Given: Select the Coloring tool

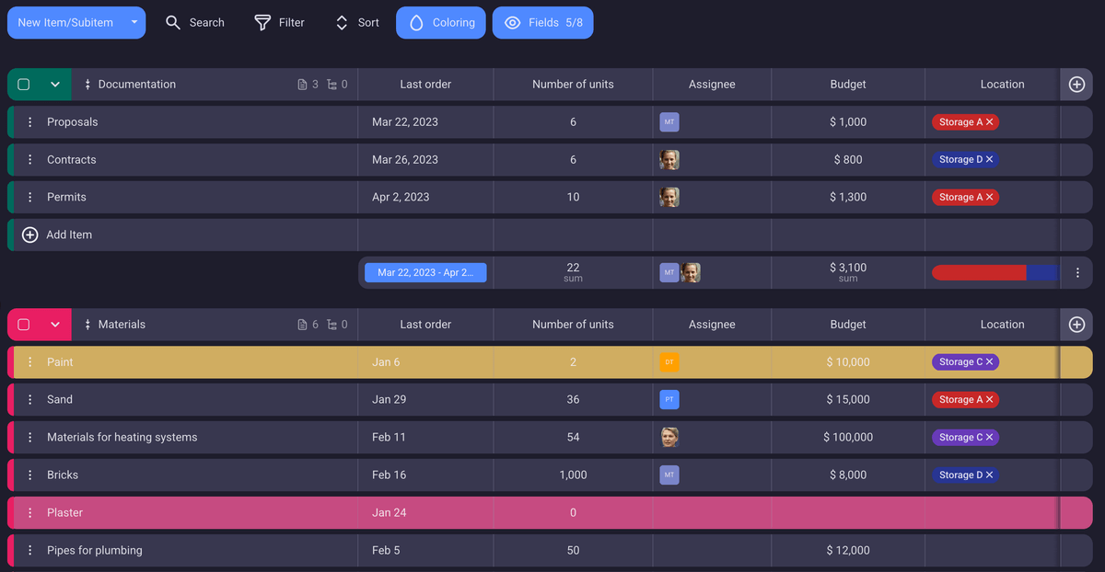Looking at the screenshot, I should [440, 22].
